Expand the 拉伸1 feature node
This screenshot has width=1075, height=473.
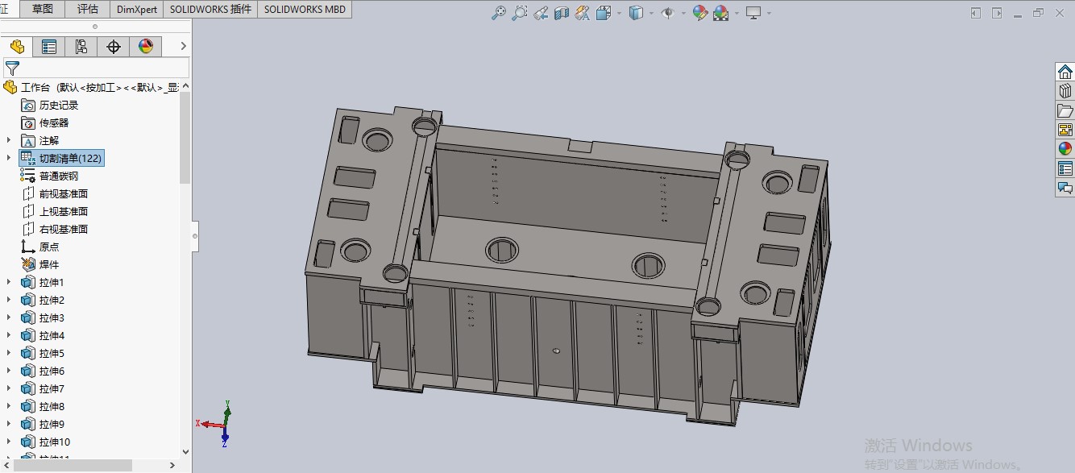pyautogui.click(x=7, y=282)
